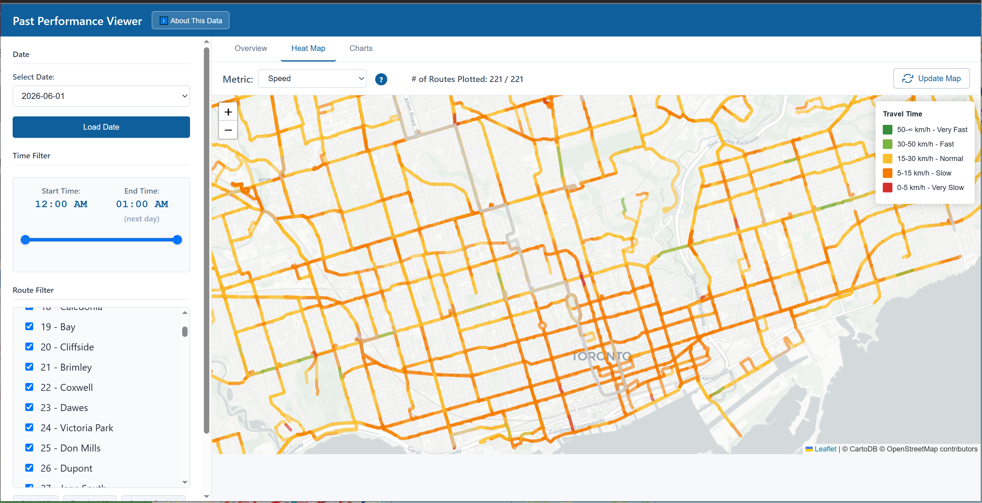Click the end time slider handle
This screenshot has height=503, width=982.
[x=177, y=240]
